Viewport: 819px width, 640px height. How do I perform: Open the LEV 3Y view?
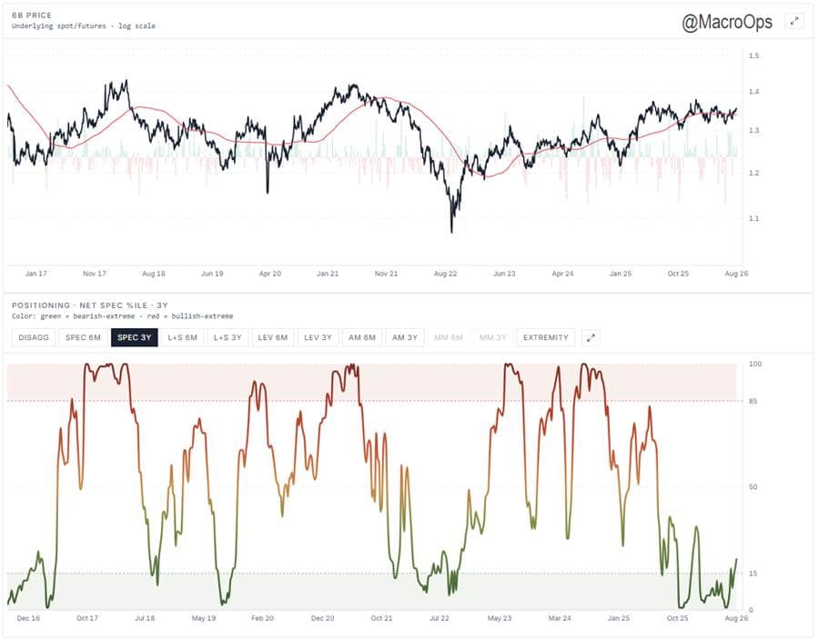318,337
